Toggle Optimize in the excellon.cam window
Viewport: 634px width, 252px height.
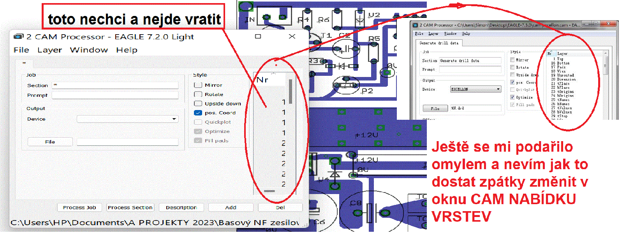[512, 97]
